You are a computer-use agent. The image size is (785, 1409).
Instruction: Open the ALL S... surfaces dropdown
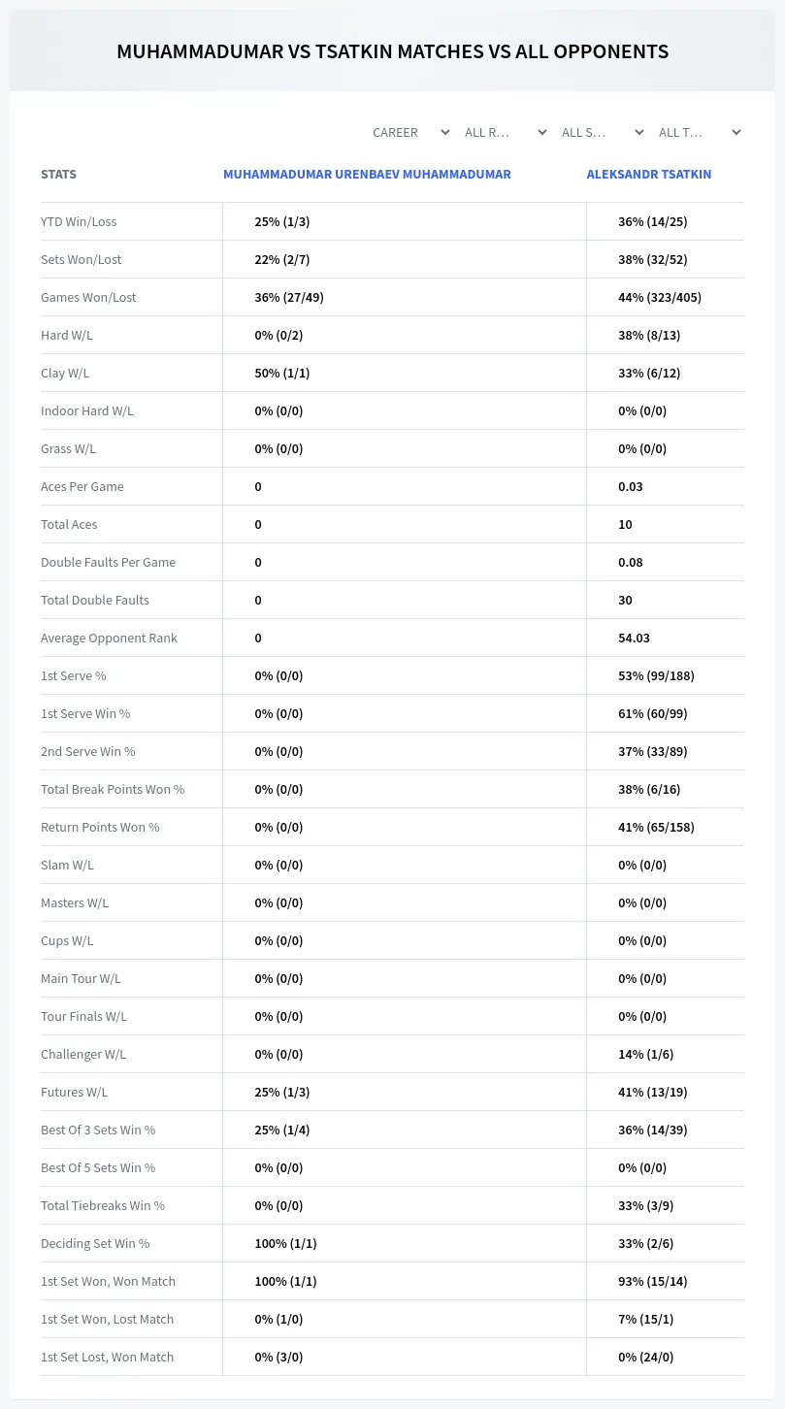tap(602, 132)
